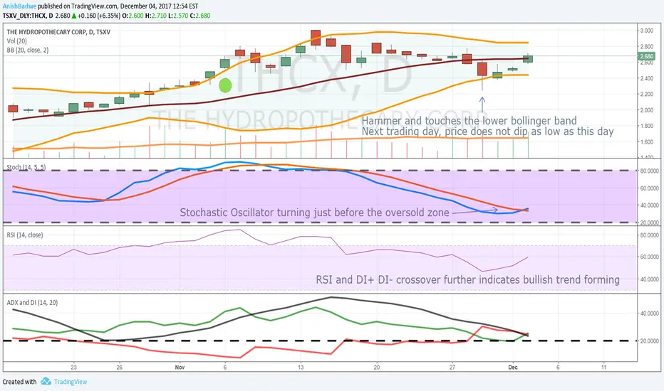Click the 'Created with' footer text
This screenshot has width=664, height=391.
pyautogui.click(x=19, y=382)
